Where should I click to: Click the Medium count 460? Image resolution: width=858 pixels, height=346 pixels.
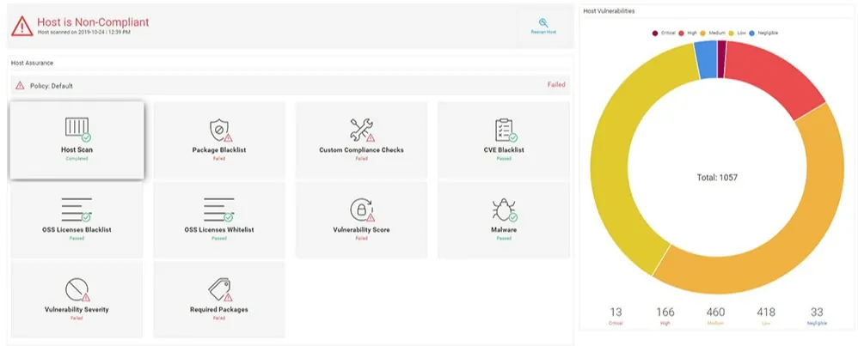point(715,313)
